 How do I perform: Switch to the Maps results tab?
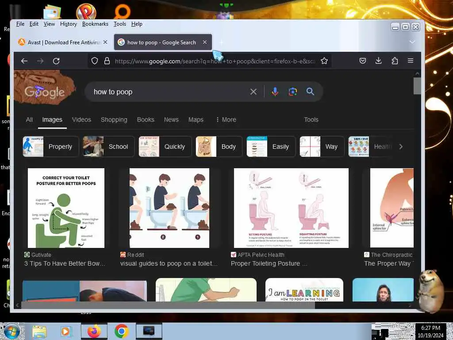[x=196, y=120]
